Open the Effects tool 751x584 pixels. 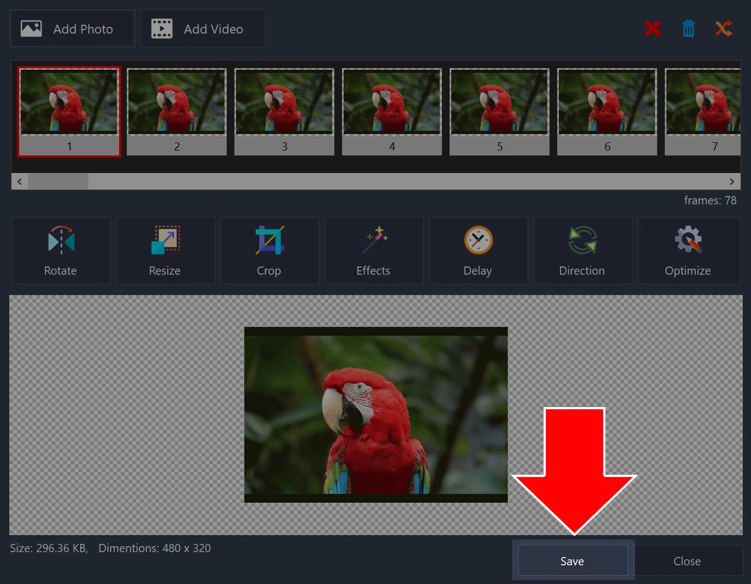point(374,251)
